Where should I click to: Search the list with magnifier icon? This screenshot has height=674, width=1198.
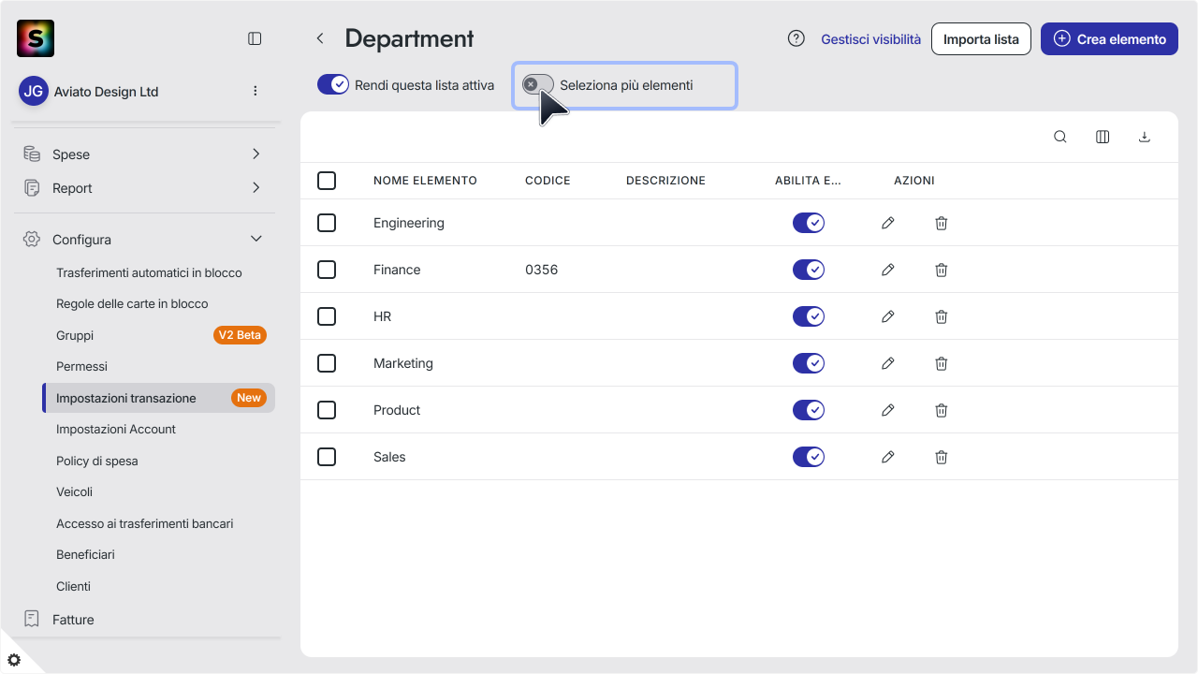tap(1060, 137)
